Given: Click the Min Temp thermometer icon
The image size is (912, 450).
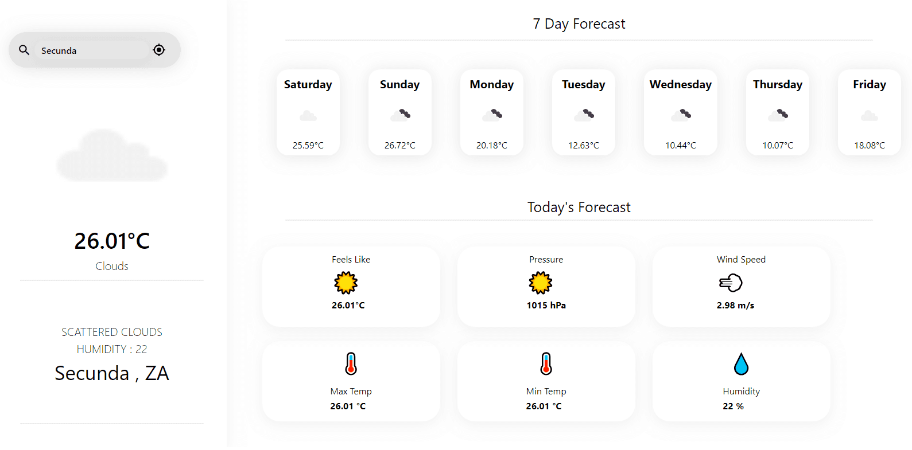Looking at the screenshot, I should pyautogui.click(x=546, y=363).
